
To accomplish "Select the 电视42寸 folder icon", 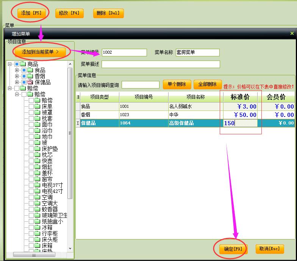I will (x=37, y=191).
